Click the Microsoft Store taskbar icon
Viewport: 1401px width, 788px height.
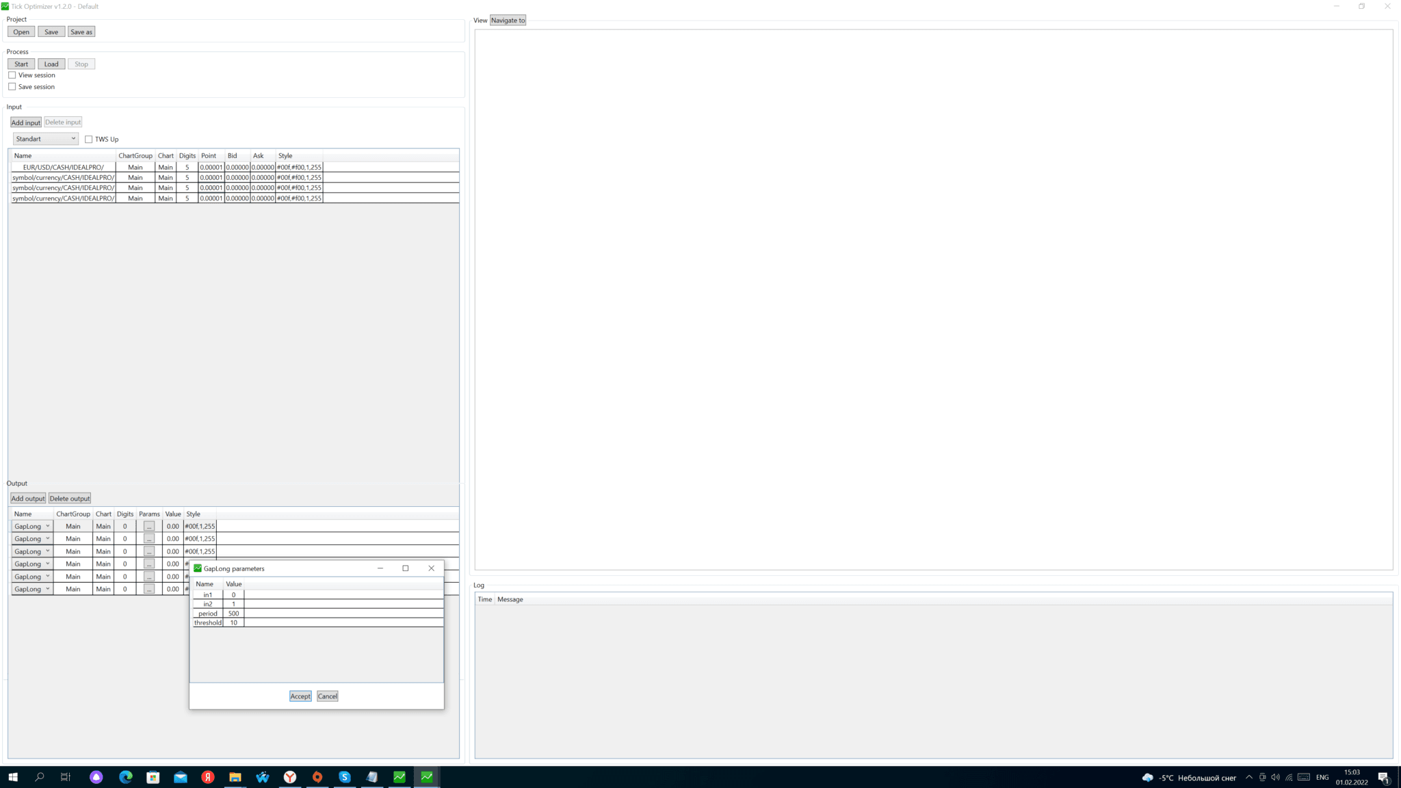(x=153, y=777)
